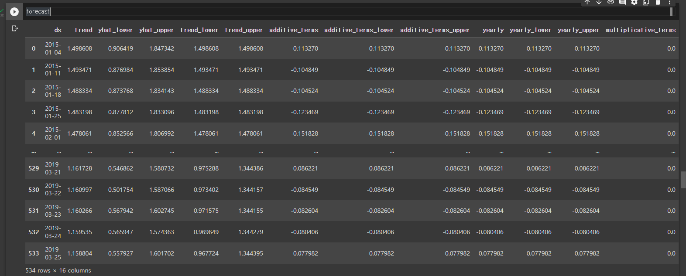Click yhat_lower value 0.876984
The image size is (686, 276).
120,70
